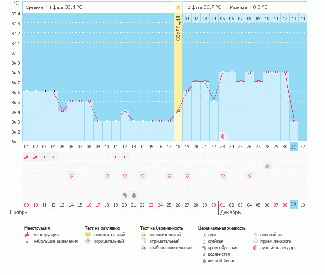This screenshot has width=325, height=275.
Task: Click the temperature point on day 05
Action: (x=62, y=111)
